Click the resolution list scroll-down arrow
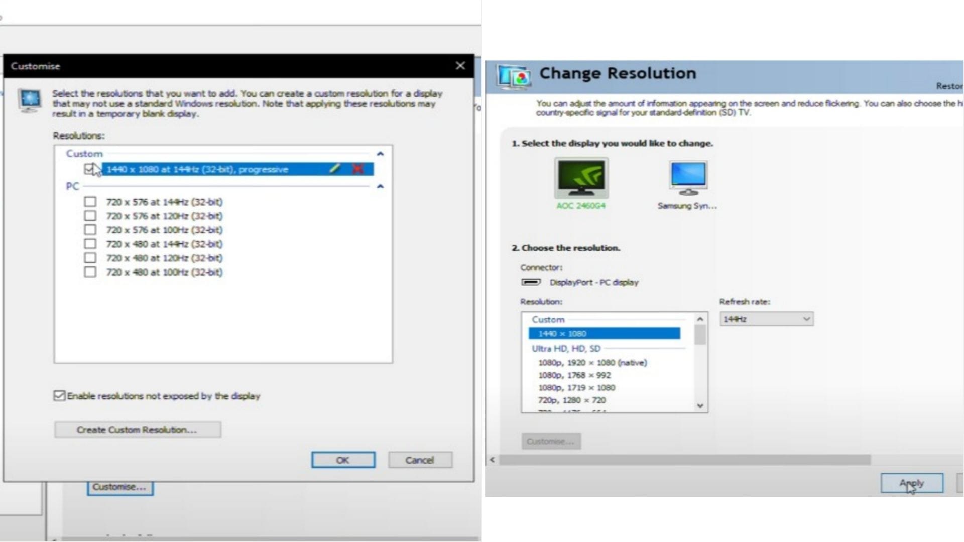This screenshot has height=542, width=964. point(700,405)
